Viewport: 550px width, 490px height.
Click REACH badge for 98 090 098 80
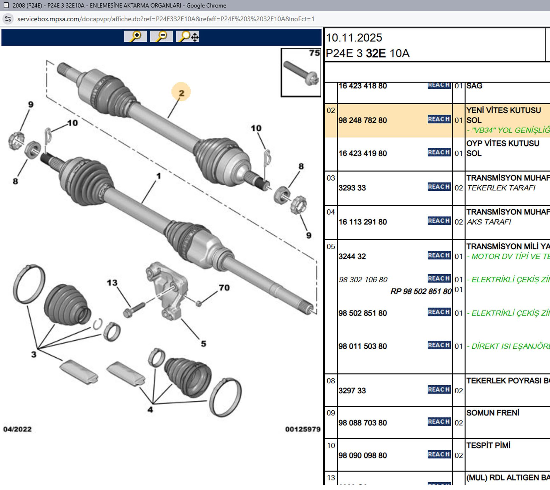[x=439, y=455]
